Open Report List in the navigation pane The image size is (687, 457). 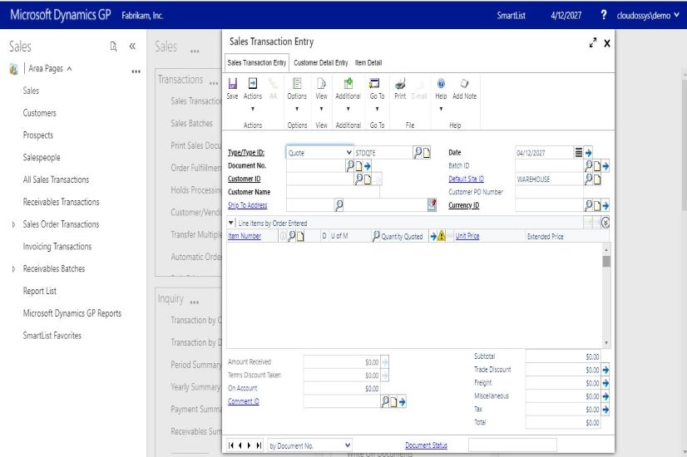point(39,291)
